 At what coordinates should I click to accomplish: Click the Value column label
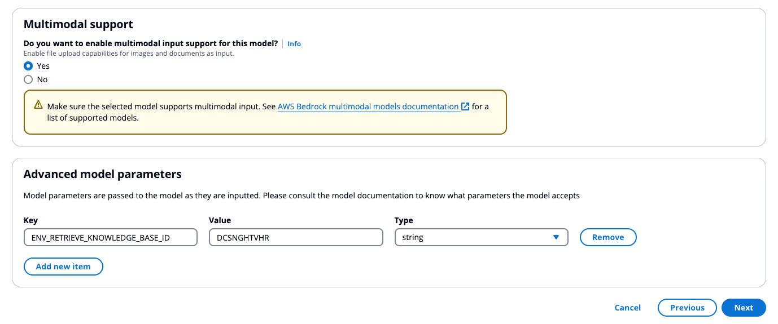point(220,220)
